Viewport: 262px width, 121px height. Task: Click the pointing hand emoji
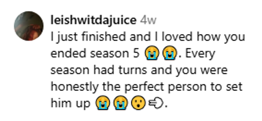click(x=156, y=103)
